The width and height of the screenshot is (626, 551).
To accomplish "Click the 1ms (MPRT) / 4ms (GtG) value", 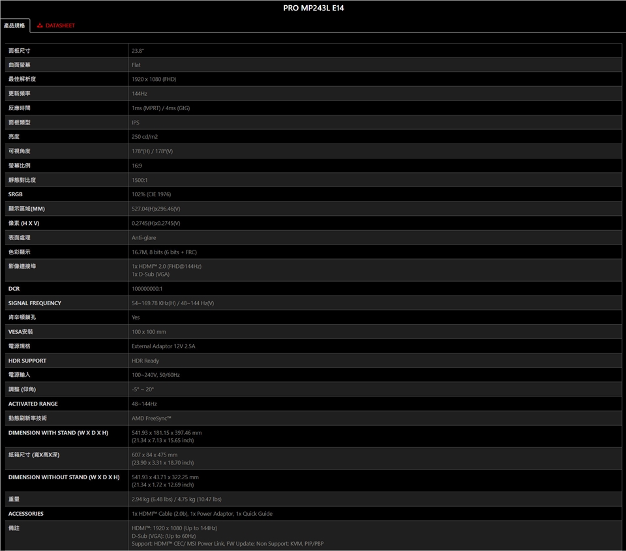I will [160, 108].
